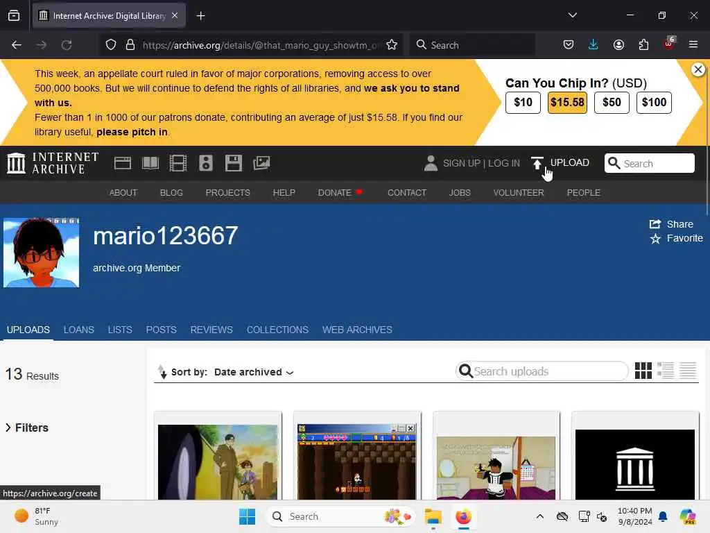This screenshot has width=710, height=533.
Task: Open the Software (floppy disk) media icon
Action: click(x=234, y=163)
